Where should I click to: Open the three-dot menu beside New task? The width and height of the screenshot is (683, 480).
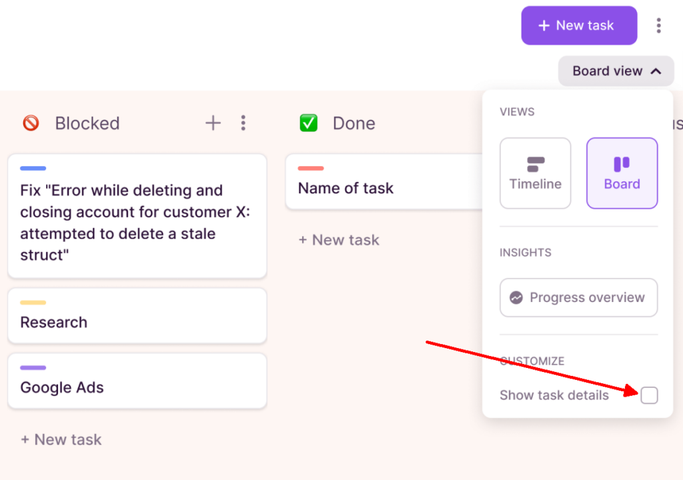coord(659,25)
